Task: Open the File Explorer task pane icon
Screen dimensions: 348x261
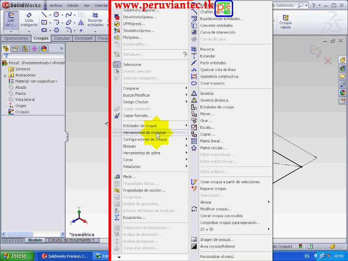Action: pos(342,76)
